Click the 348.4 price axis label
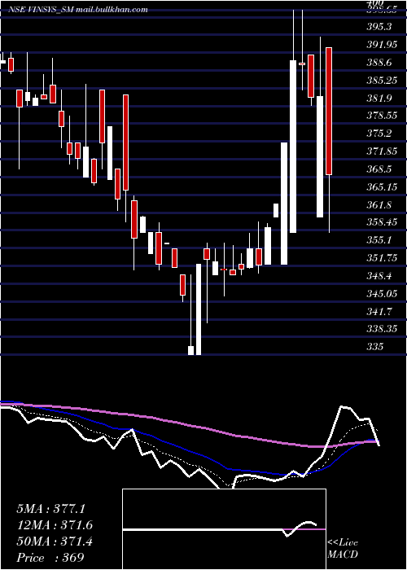The image size is (407, 570). [379, 275]
